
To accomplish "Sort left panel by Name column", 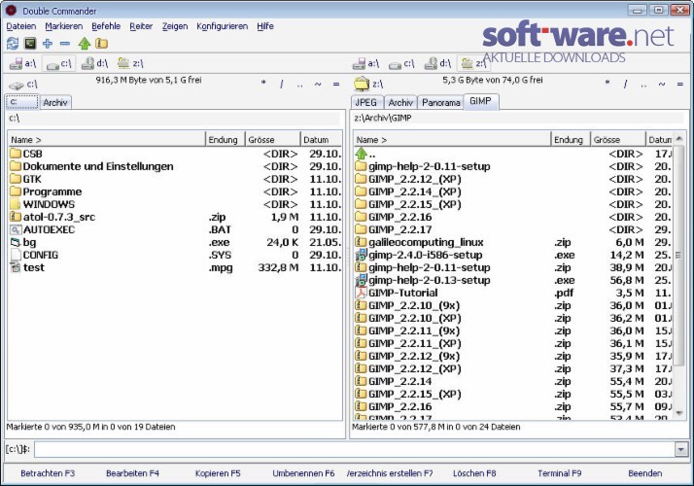I will pos(107,140).
